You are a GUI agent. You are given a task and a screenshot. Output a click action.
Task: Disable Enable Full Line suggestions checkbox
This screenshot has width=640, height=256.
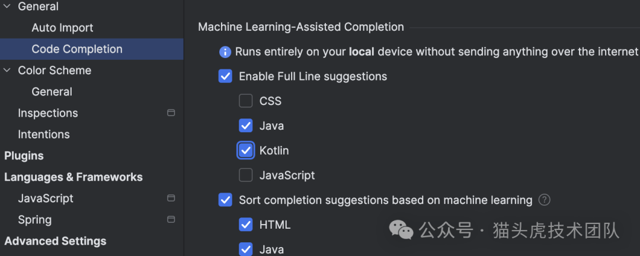point(225,76)
